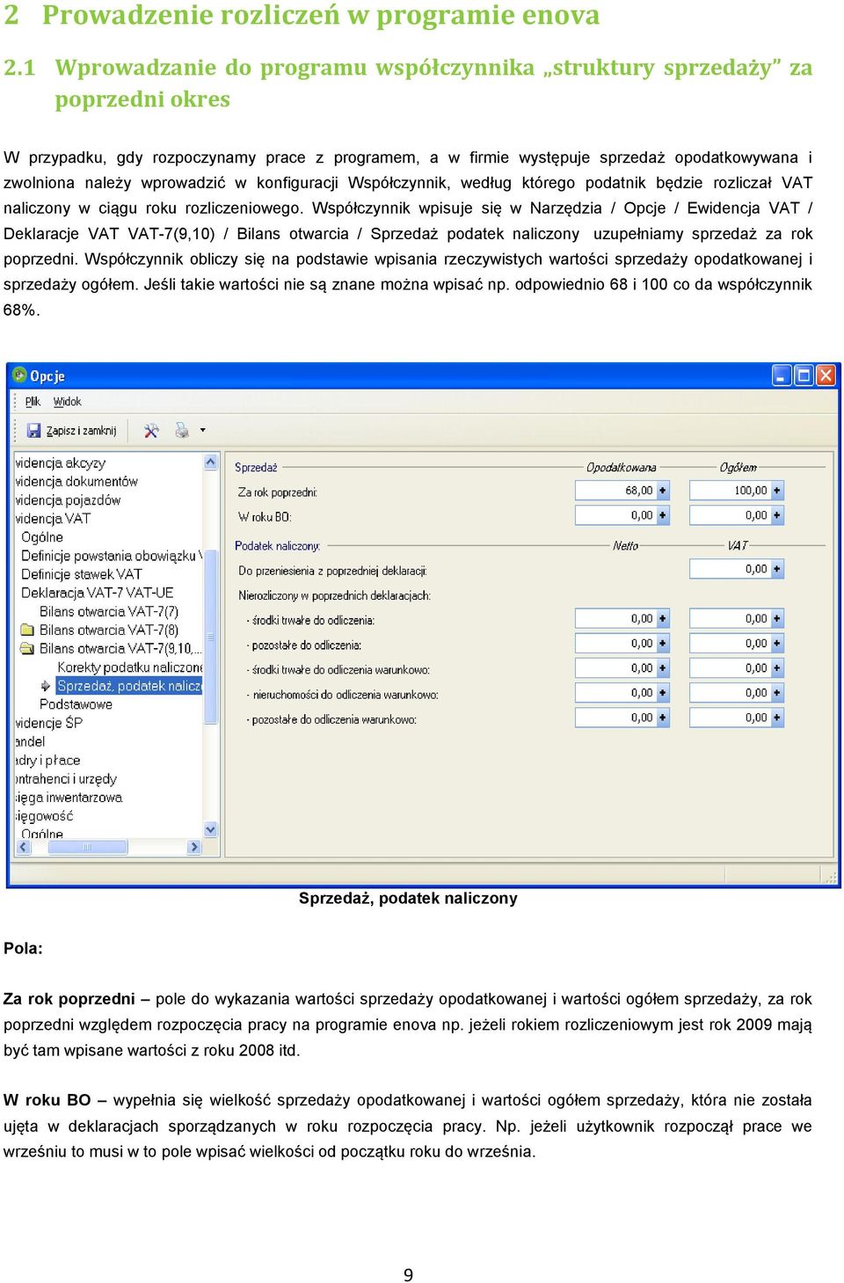
Task: Select Podstawowe in the tree
Action: [x=76, y=704]
